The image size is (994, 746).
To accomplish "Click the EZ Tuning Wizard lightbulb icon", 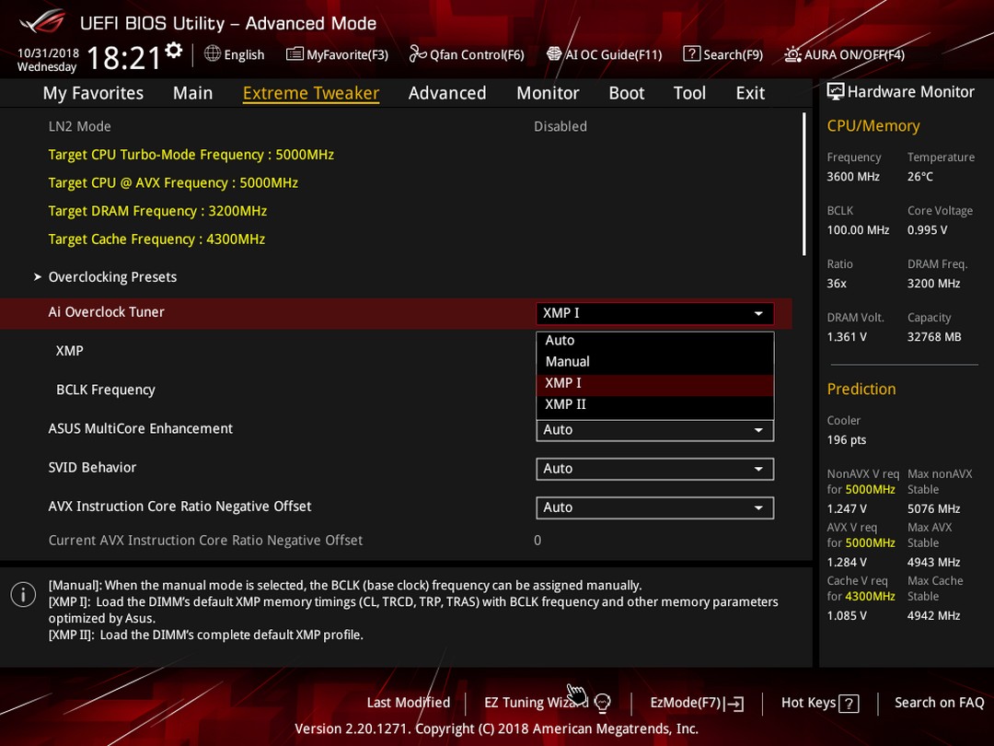I will [602, 702].
